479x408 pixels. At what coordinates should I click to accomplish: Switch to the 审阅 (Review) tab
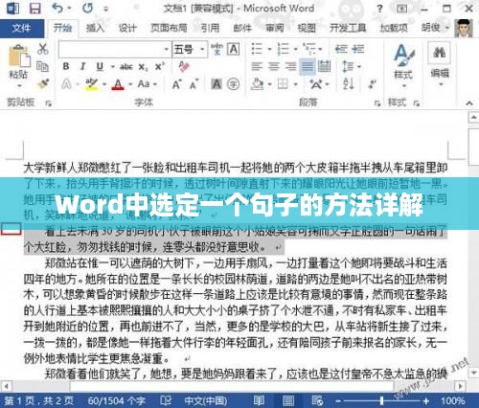tap(274, 28)
